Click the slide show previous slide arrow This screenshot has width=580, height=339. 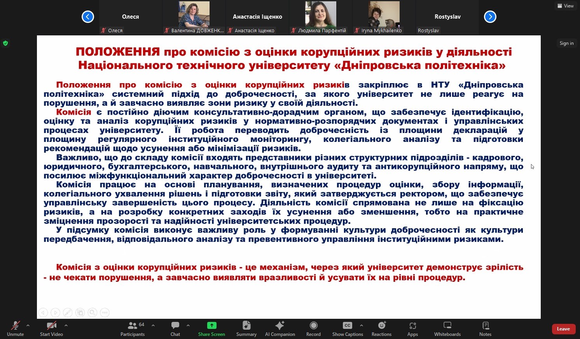click(43, 312)
